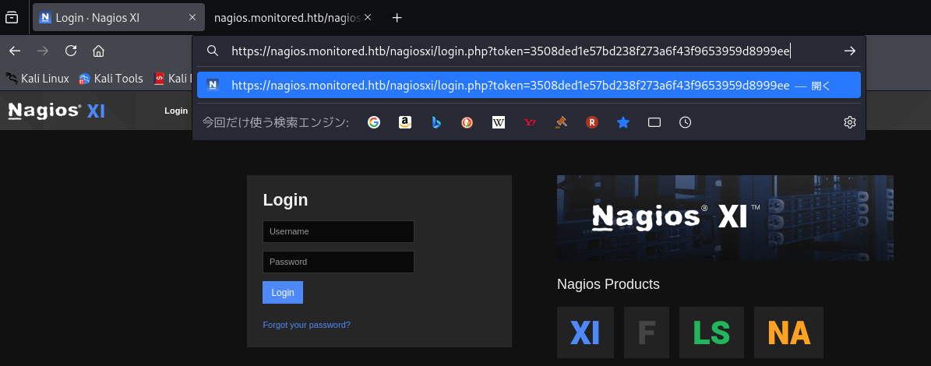Click the Login form heading

pos(286,200)
